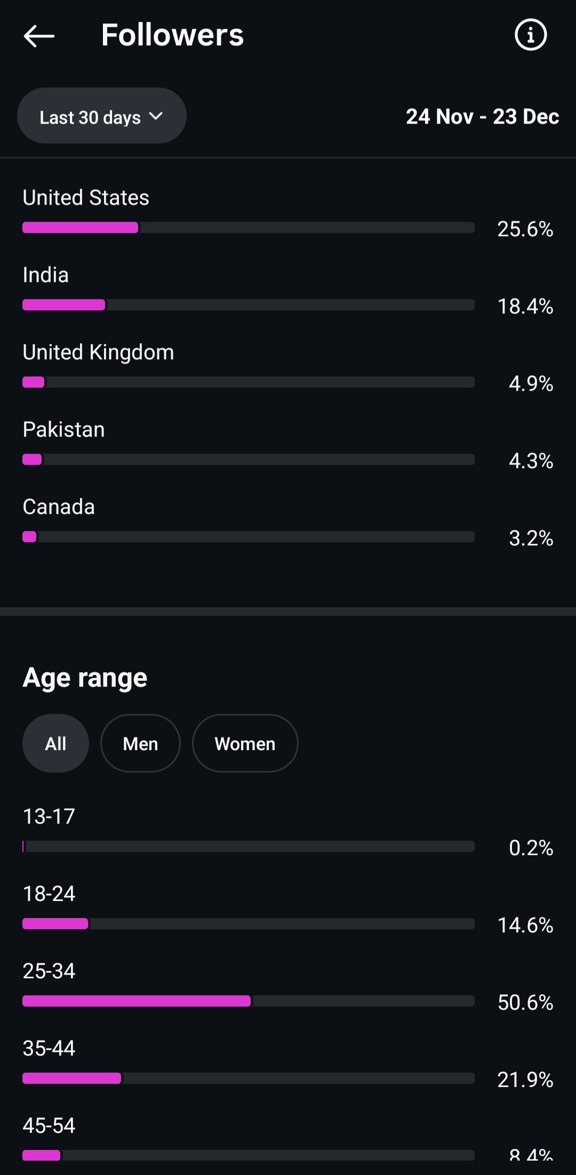Click the Age range section heading
Viewport: 576px width, 1175px height.
coord(85,678)
